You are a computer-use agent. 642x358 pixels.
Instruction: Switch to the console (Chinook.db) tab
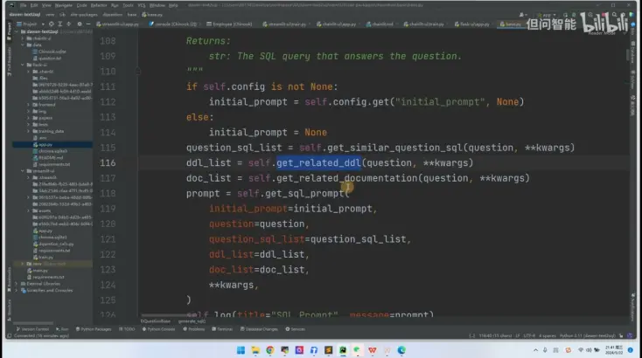tap(172, 24)
